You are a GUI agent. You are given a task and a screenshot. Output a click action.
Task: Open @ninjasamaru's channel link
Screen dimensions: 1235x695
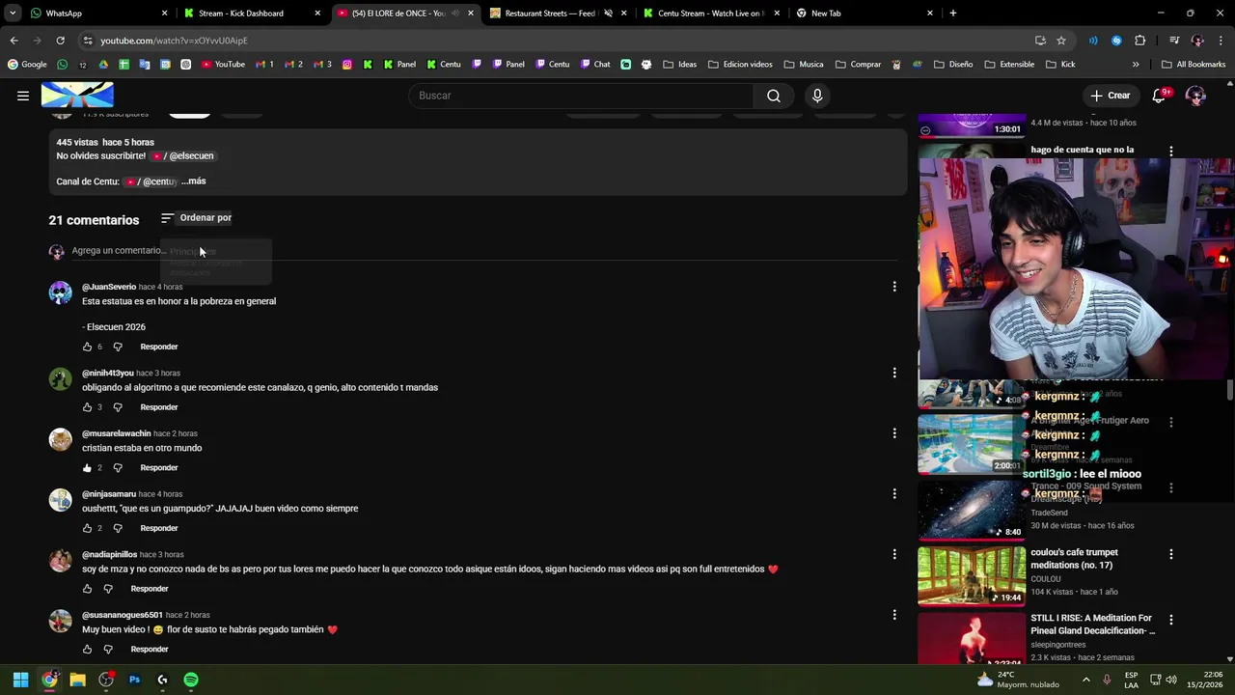(x=109, y=494)
